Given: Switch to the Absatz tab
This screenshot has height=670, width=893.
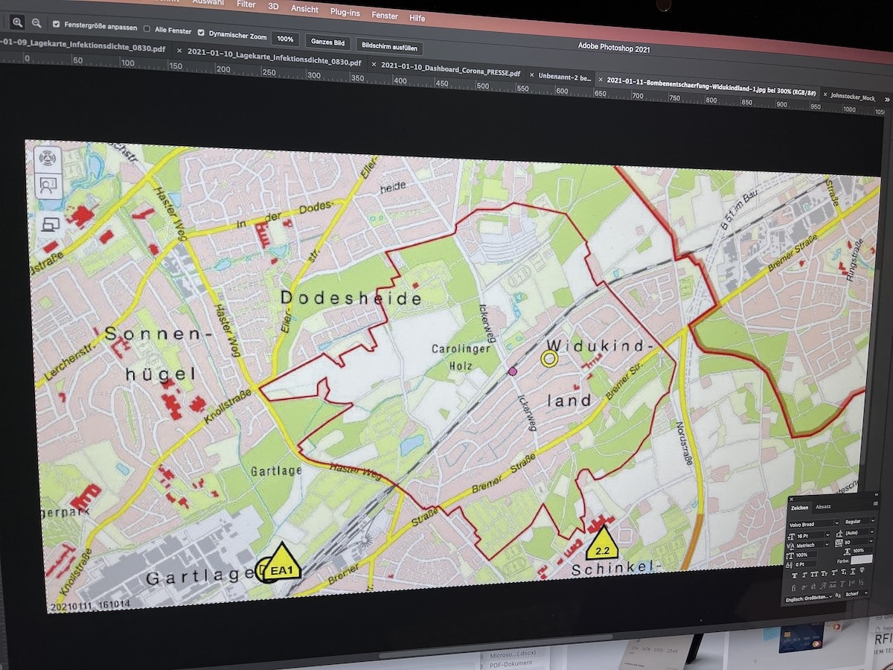Looking at the screenshot, I should (x=823, y=507).
